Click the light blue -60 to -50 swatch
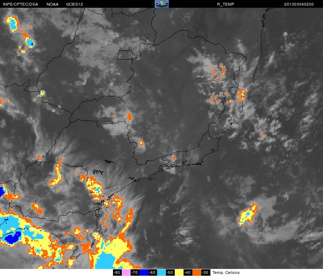 pos(161,272)
